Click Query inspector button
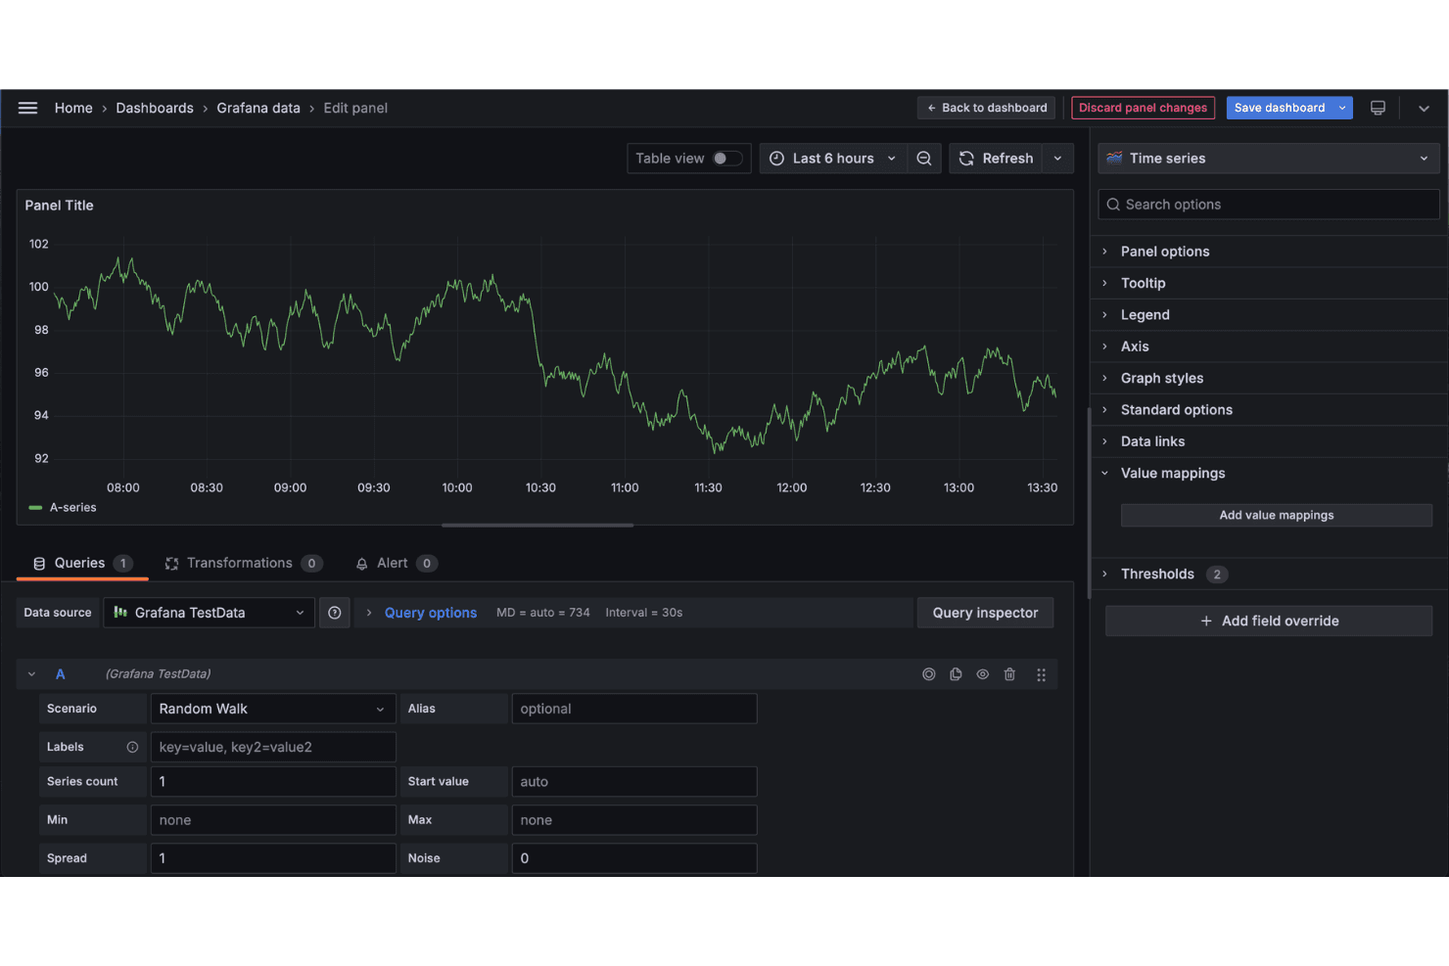This screenshot has height=966, width=1449. point(985,613)
